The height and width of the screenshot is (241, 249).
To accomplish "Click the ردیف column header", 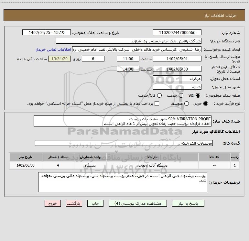I will pyautogui.click(x=235, y=157).
